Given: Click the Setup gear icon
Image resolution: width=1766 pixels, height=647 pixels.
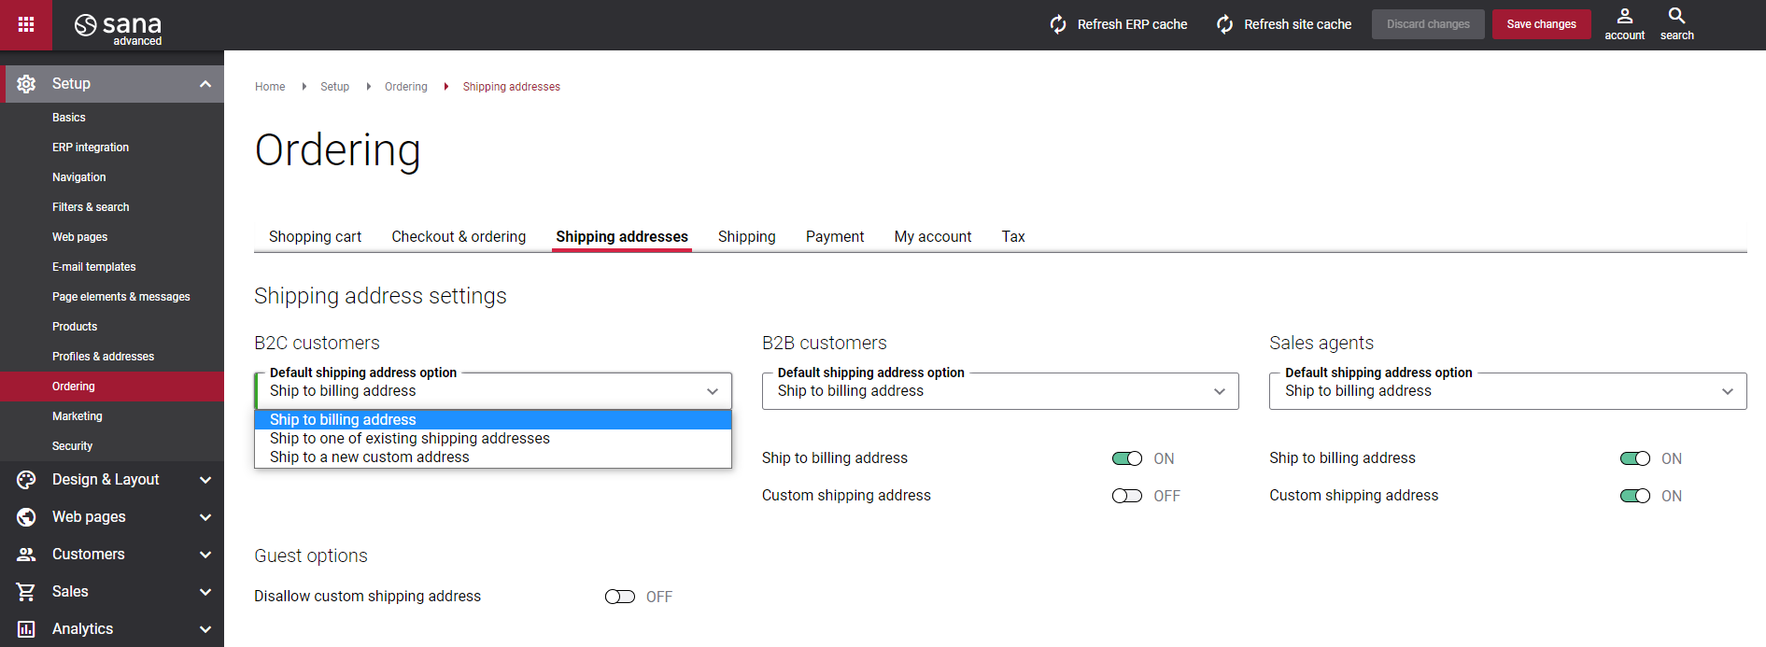Looking at the screenshot, I should pos(26,84).
